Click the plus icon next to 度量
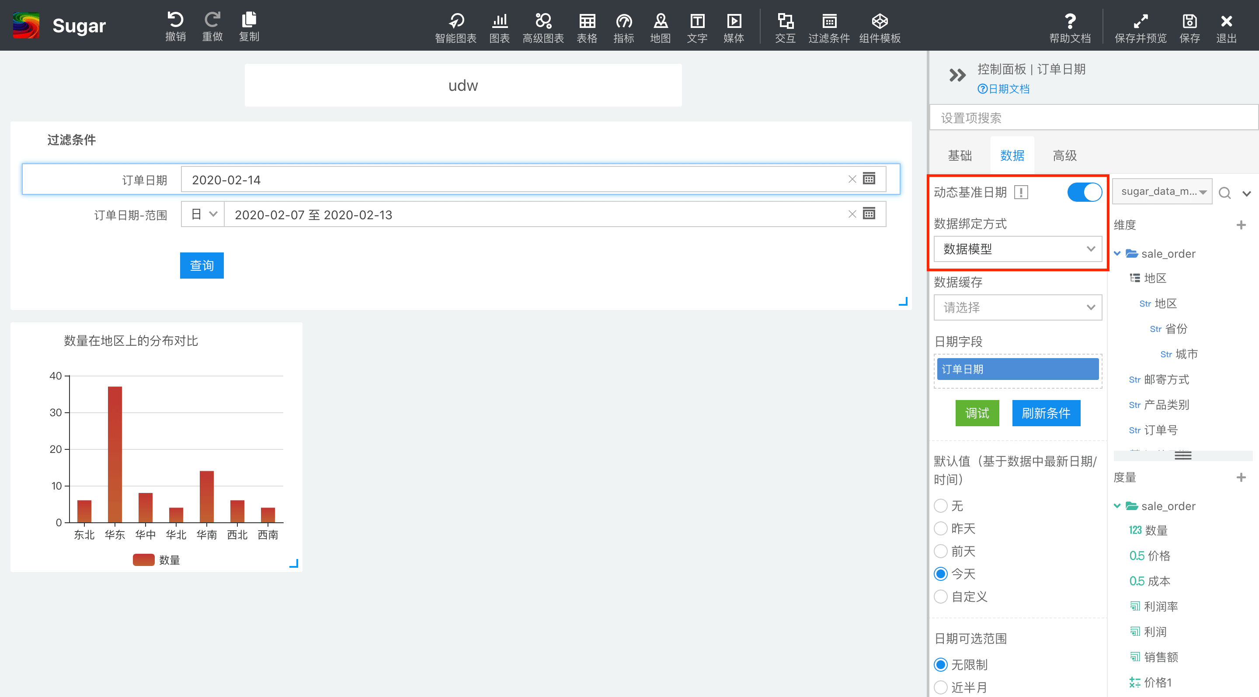1259x697 pixels. [x=1241, y=477]
